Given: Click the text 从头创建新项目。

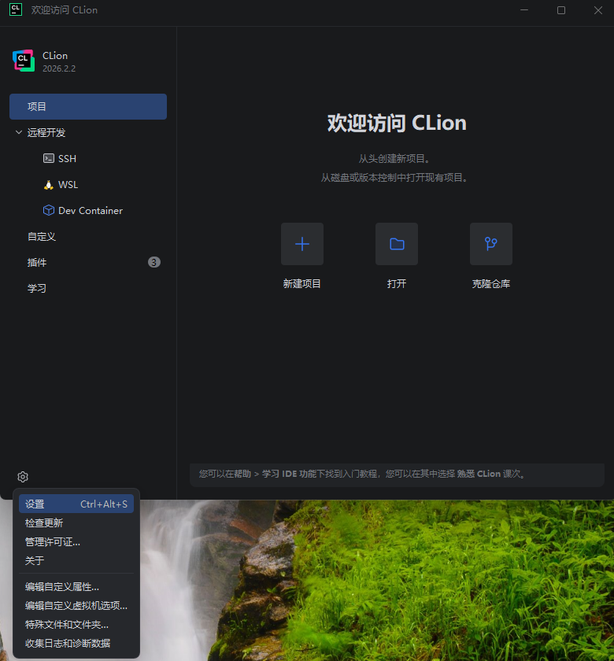Looking at the screenshot, I should pyautogui.click(x=394, y=158).
